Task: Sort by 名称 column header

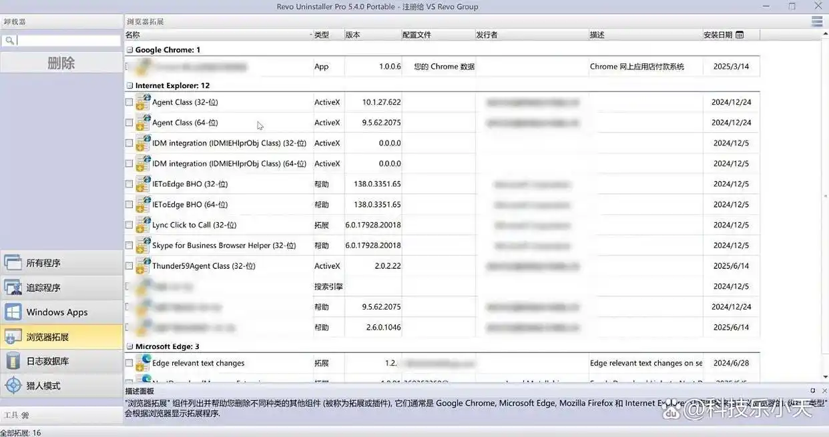Action: [218, 35]
